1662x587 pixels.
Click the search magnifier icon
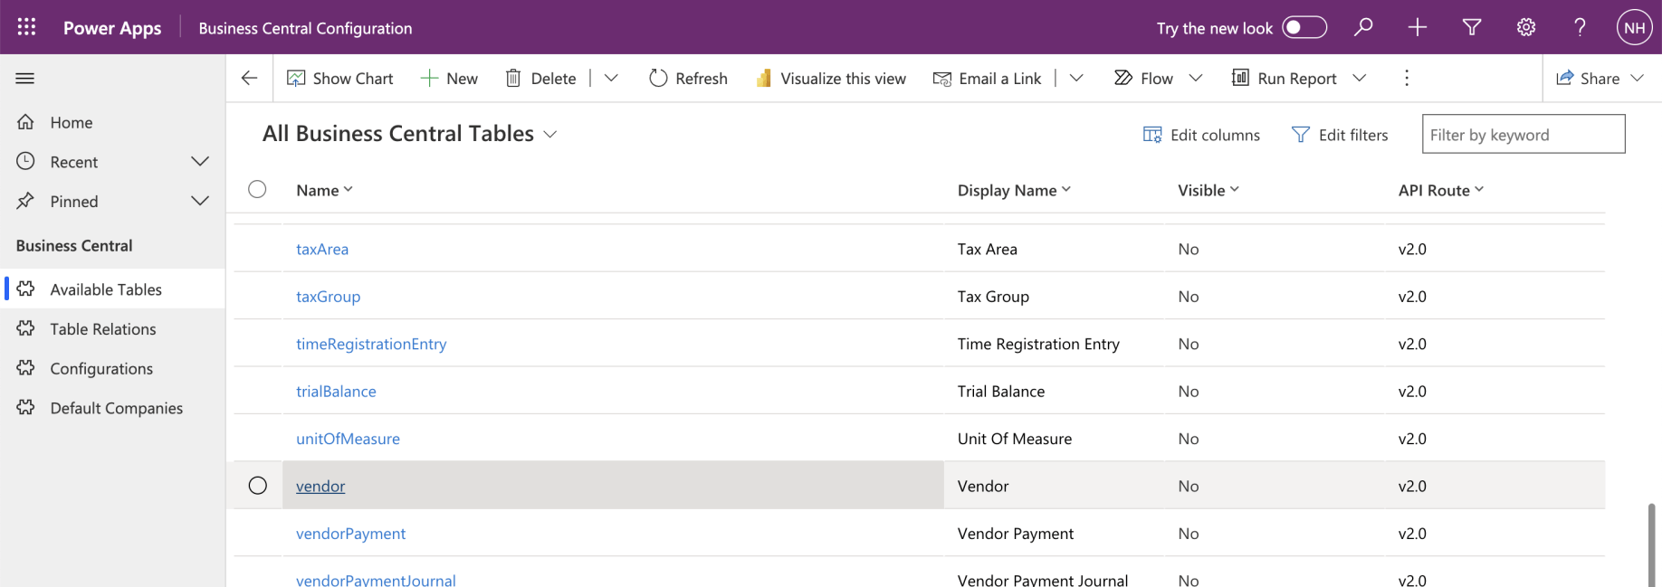(x=1363, y=27)
